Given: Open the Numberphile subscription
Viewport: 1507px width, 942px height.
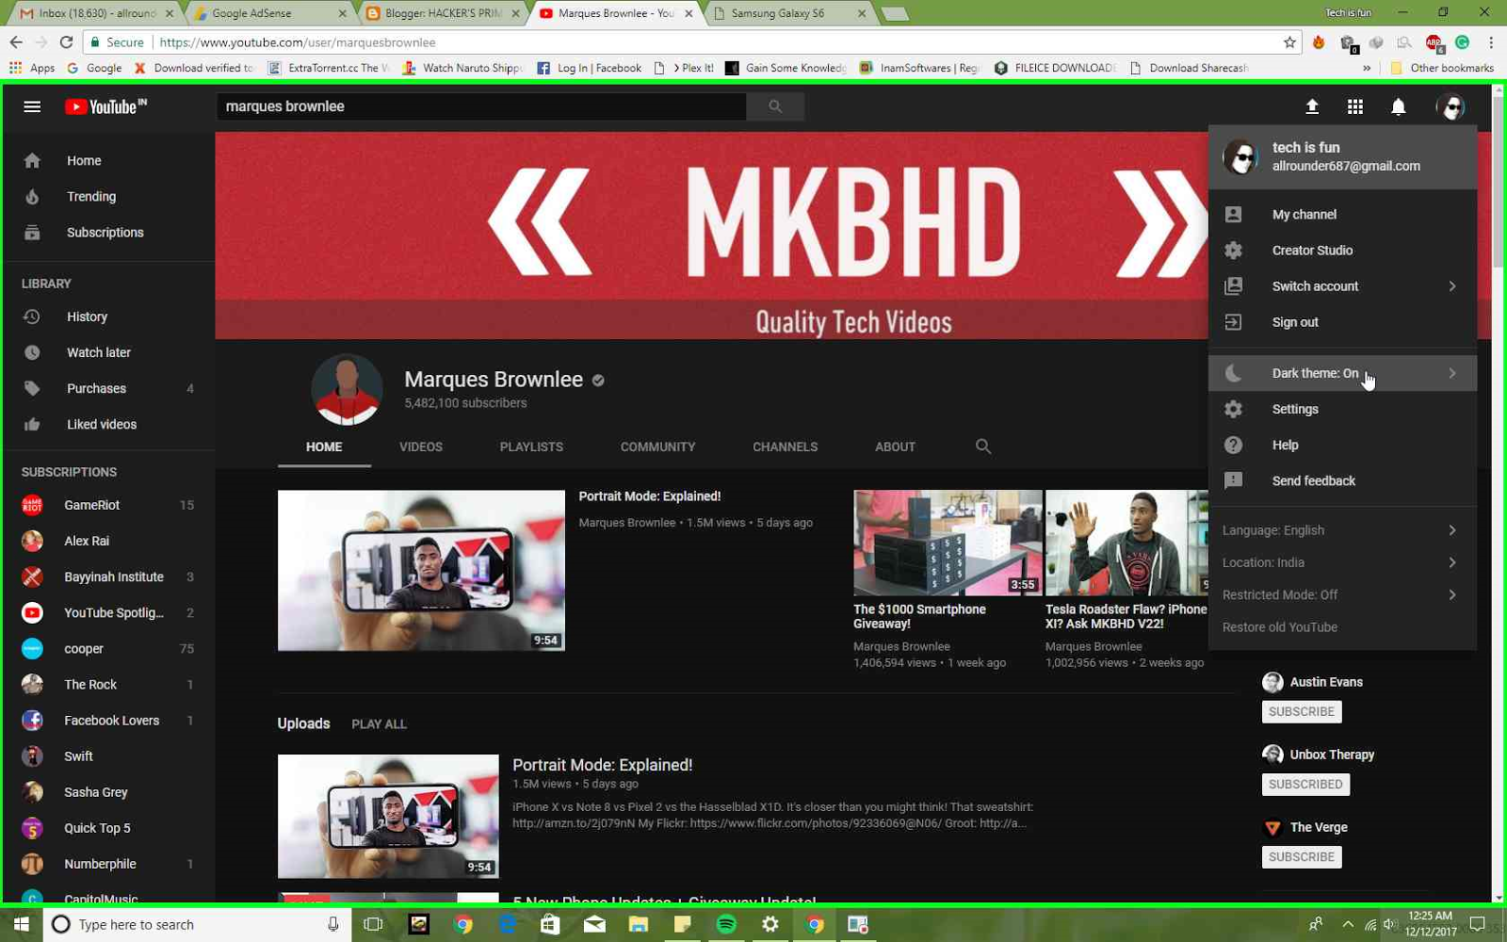Looking at the screenshot, I should point(107,864).
